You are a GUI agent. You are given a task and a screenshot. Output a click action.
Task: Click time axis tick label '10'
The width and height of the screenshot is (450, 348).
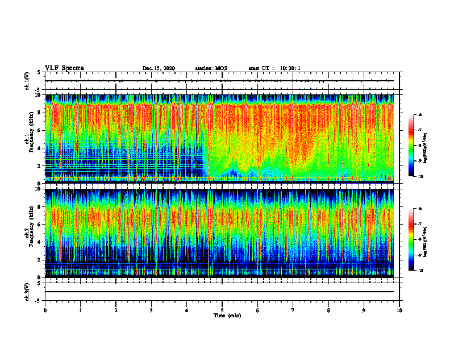click(399, 310)
